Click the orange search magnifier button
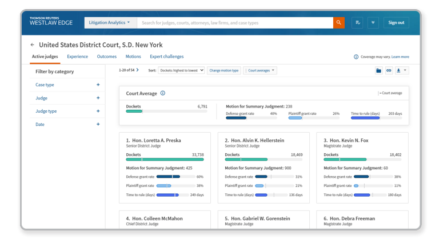This screenshot has width=439, height=247. tap(339, 23)
